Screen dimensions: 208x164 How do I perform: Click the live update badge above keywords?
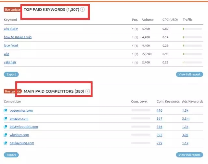12,9
